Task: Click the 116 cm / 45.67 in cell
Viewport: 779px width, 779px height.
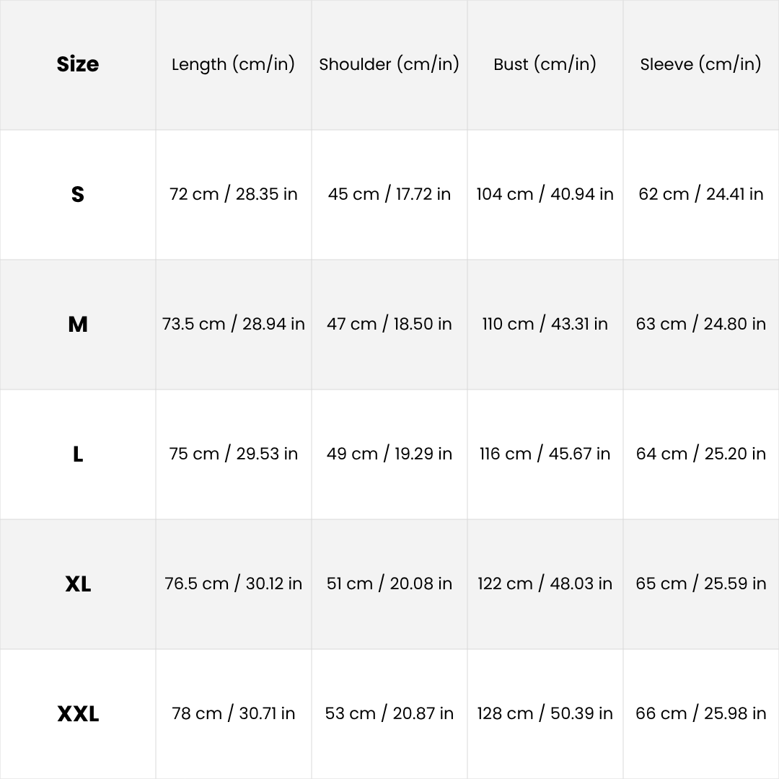Action: tap(545, 454)
